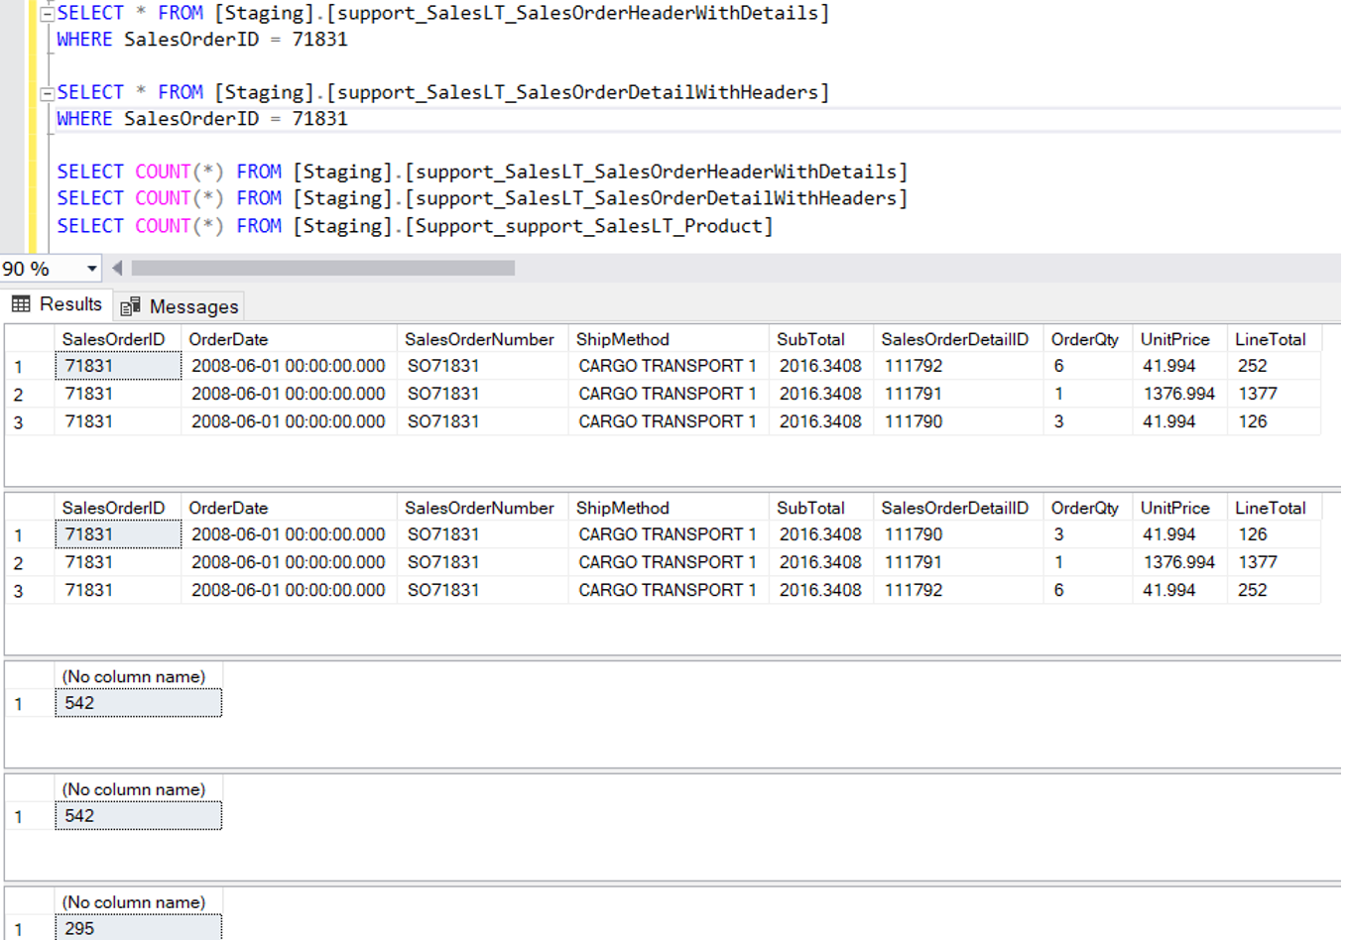Select SalesOrderNumber column header in first result grid
Screen dimensions: 1347x940
[482, 339]
